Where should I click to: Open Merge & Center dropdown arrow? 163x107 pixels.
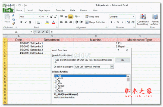[106, 22]
